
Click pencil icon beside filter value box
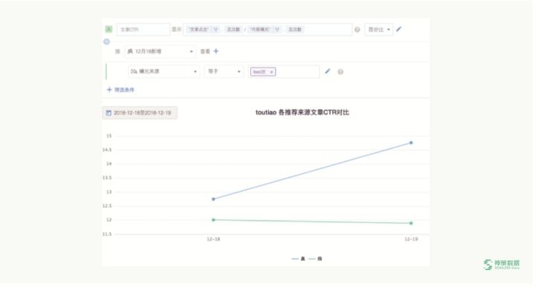point(328,71)
